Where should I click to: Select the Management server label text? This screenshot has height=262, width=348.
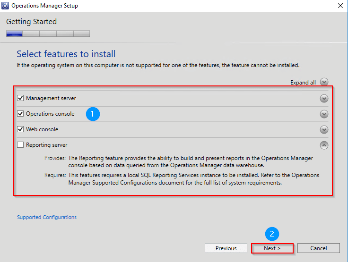click(x=51, y=98)
